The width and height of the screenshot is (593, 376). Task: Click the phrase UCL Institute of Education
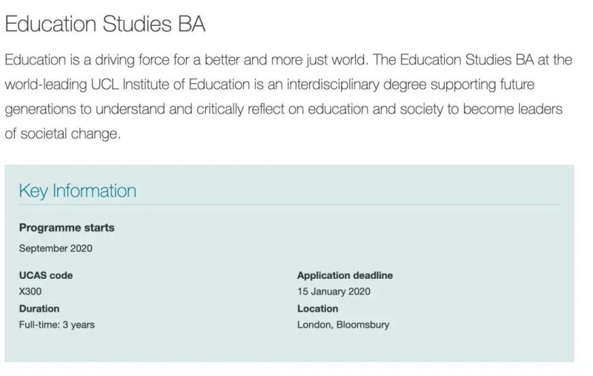pos(170,85)
